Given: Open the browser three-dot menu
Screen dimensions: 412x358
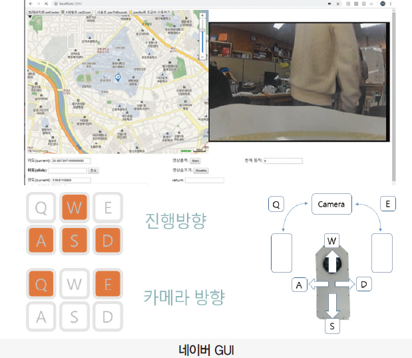Looking at the screenshot, I should [391, 4].
